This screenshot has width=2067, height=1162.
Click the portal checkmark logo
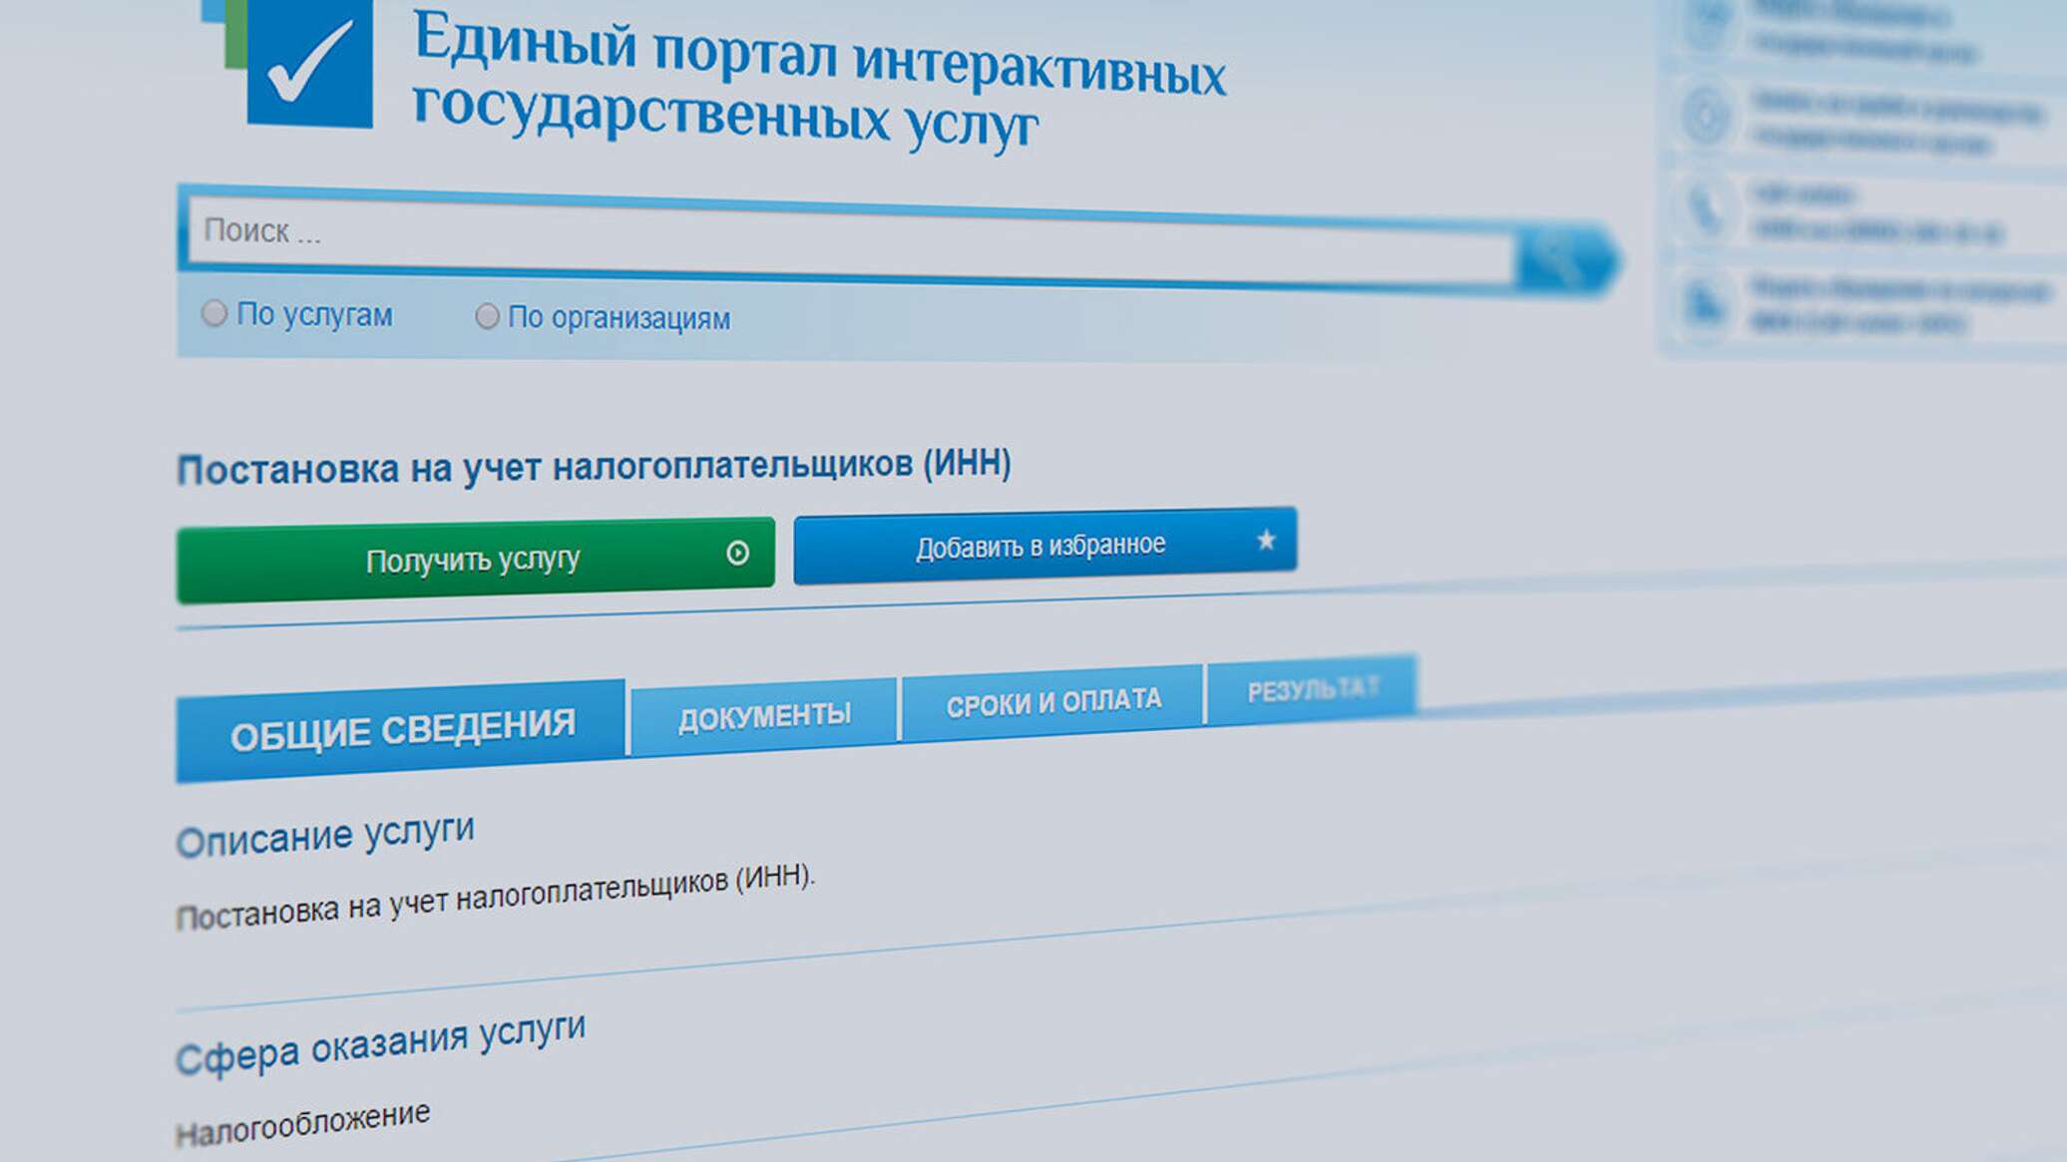[308, 64]
